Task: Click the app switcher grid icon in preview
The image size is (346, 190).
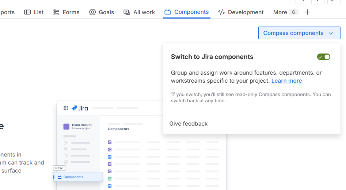Action: [x=66, y=108]
